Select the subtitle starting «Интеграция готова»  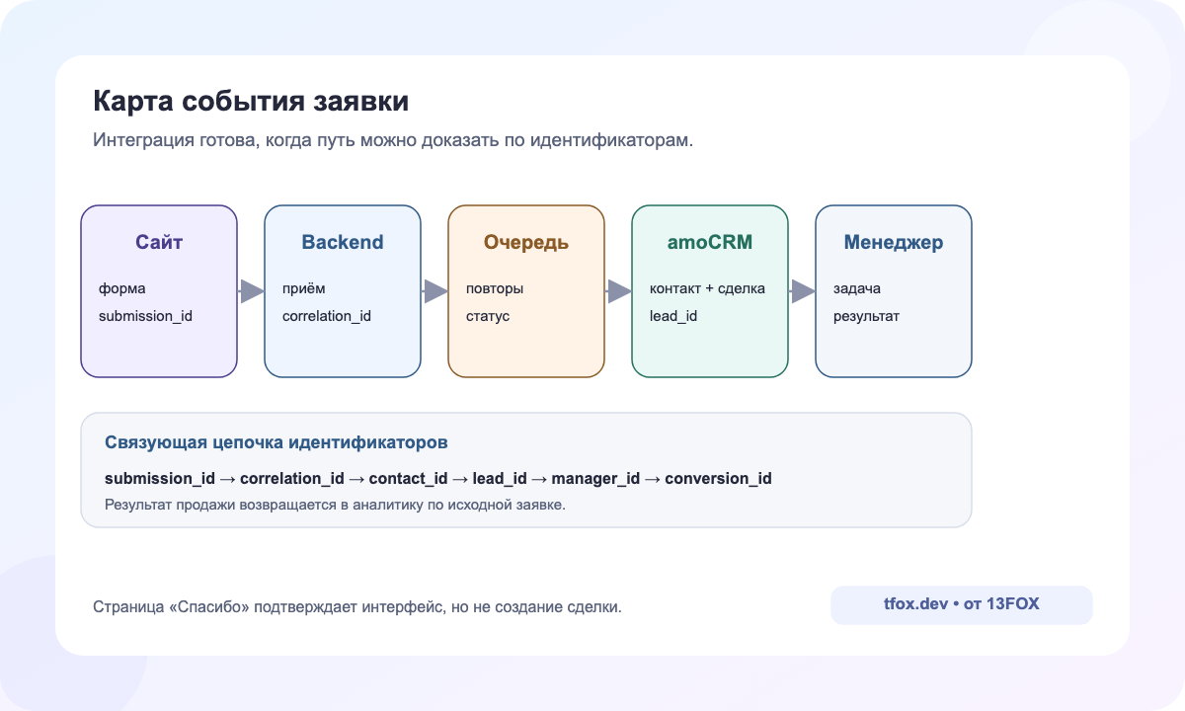pyautogui.click(x=393, y=140)
